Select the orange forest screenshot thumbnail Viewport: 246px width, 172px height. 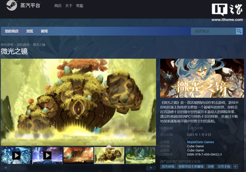click(x=78, y=155)
